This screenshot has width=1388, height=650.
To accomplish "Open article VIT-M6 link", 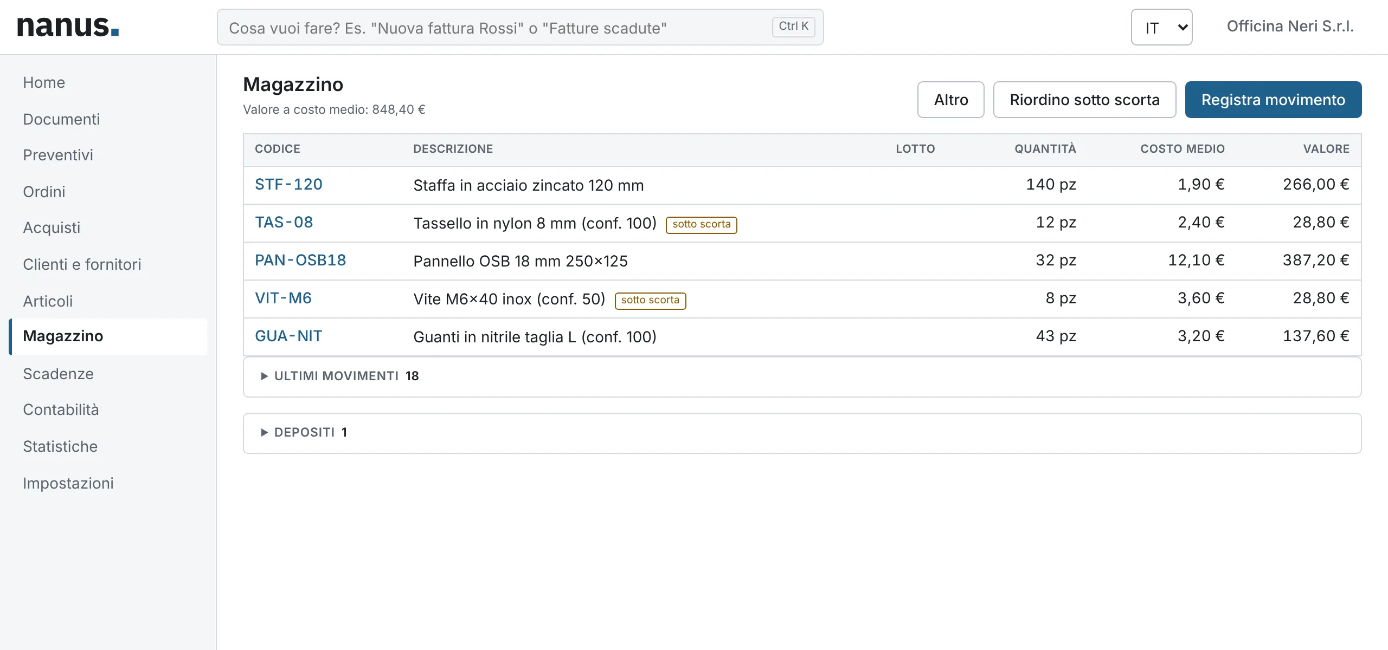I will [x=283, y=298].
